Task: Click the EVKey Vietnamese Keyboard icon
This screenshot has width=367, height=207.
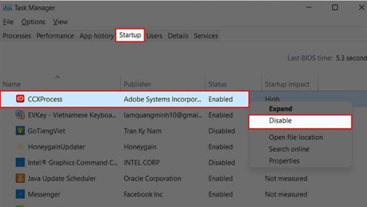Action: (20, 115)
